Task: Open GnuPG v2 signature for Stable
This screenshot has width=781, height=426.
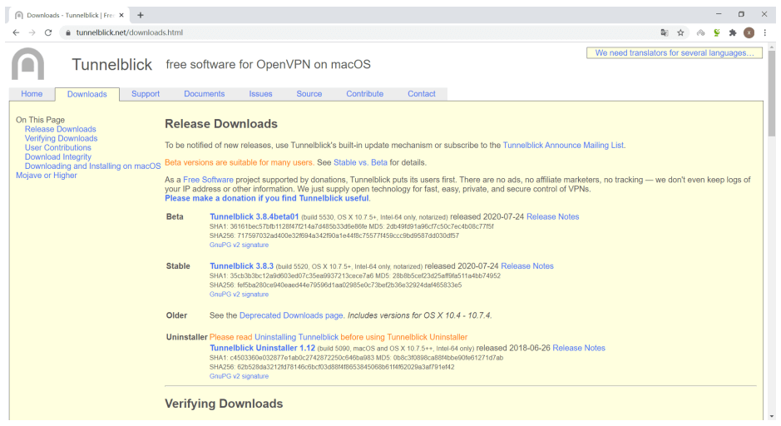Action: (239, 295)
